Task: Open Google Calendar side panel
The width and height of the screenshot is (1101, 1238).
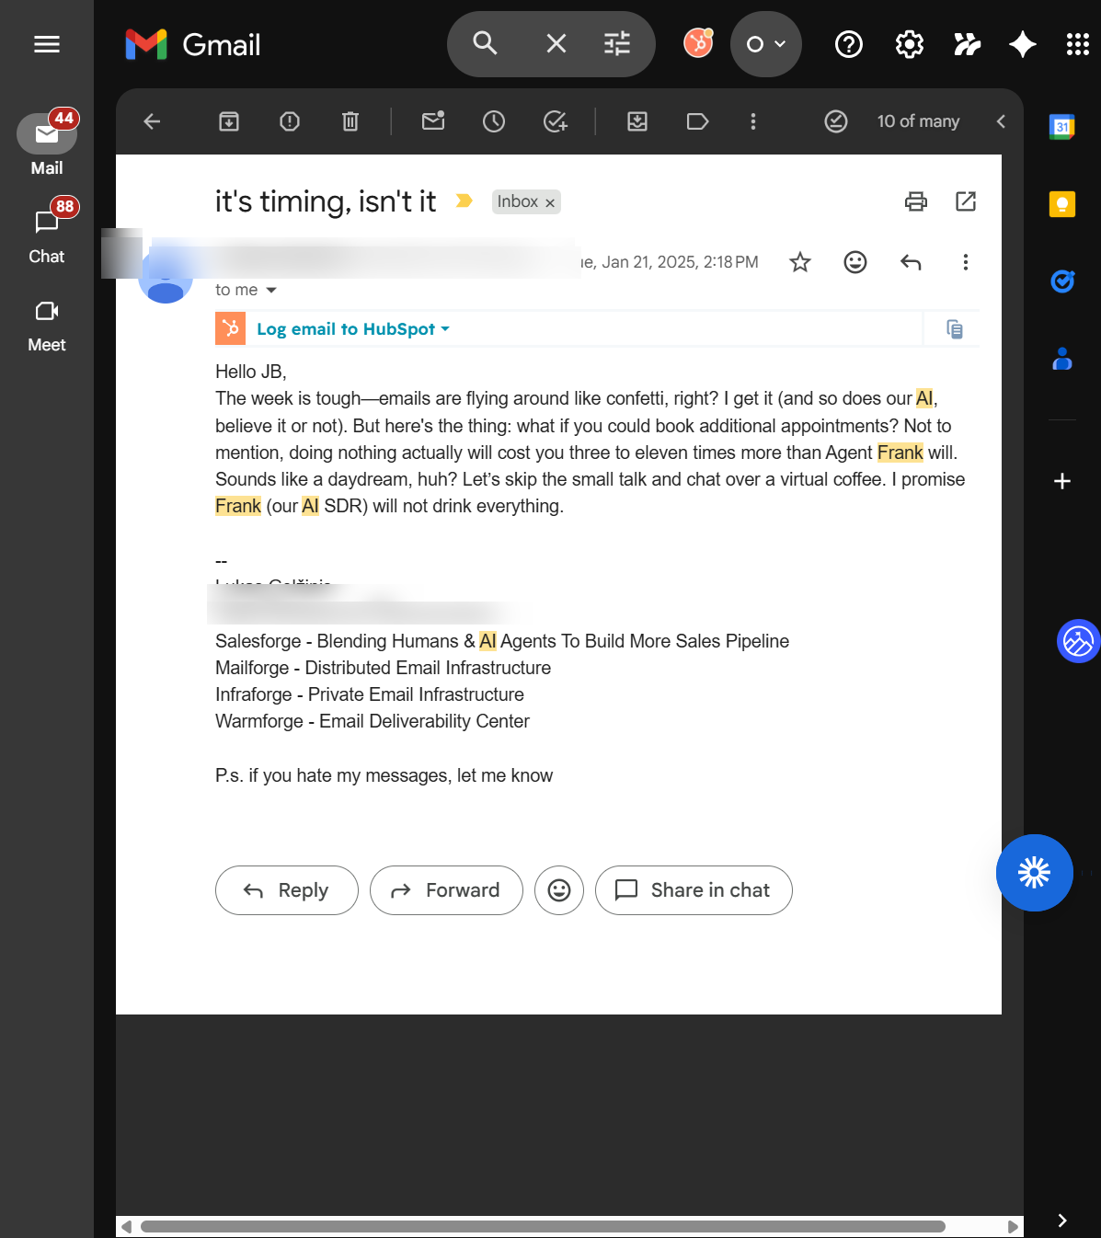Action: [x=1062, y=126]
